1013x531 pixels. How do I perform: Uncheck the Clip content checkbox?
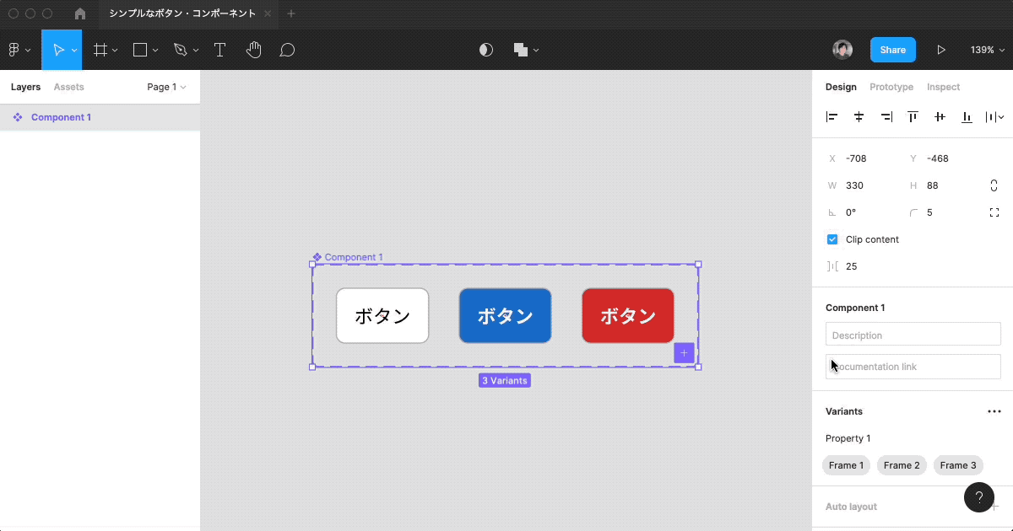(x=832, y=239)
